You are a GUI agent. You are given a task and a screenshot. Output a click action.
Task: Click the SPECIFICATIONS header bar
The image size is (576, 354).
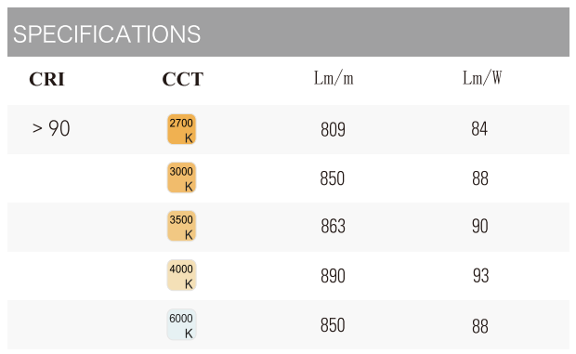pos(288,32)
